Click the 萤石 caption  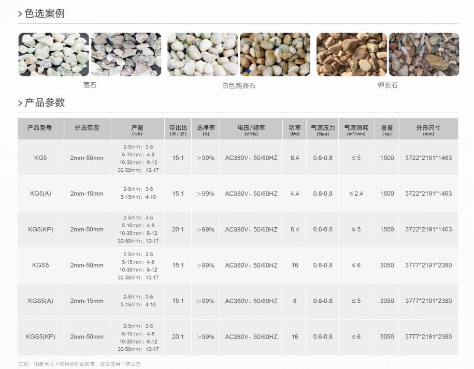[90, 85]
